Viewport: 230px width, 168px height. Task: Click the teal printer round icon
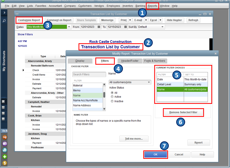5,150
